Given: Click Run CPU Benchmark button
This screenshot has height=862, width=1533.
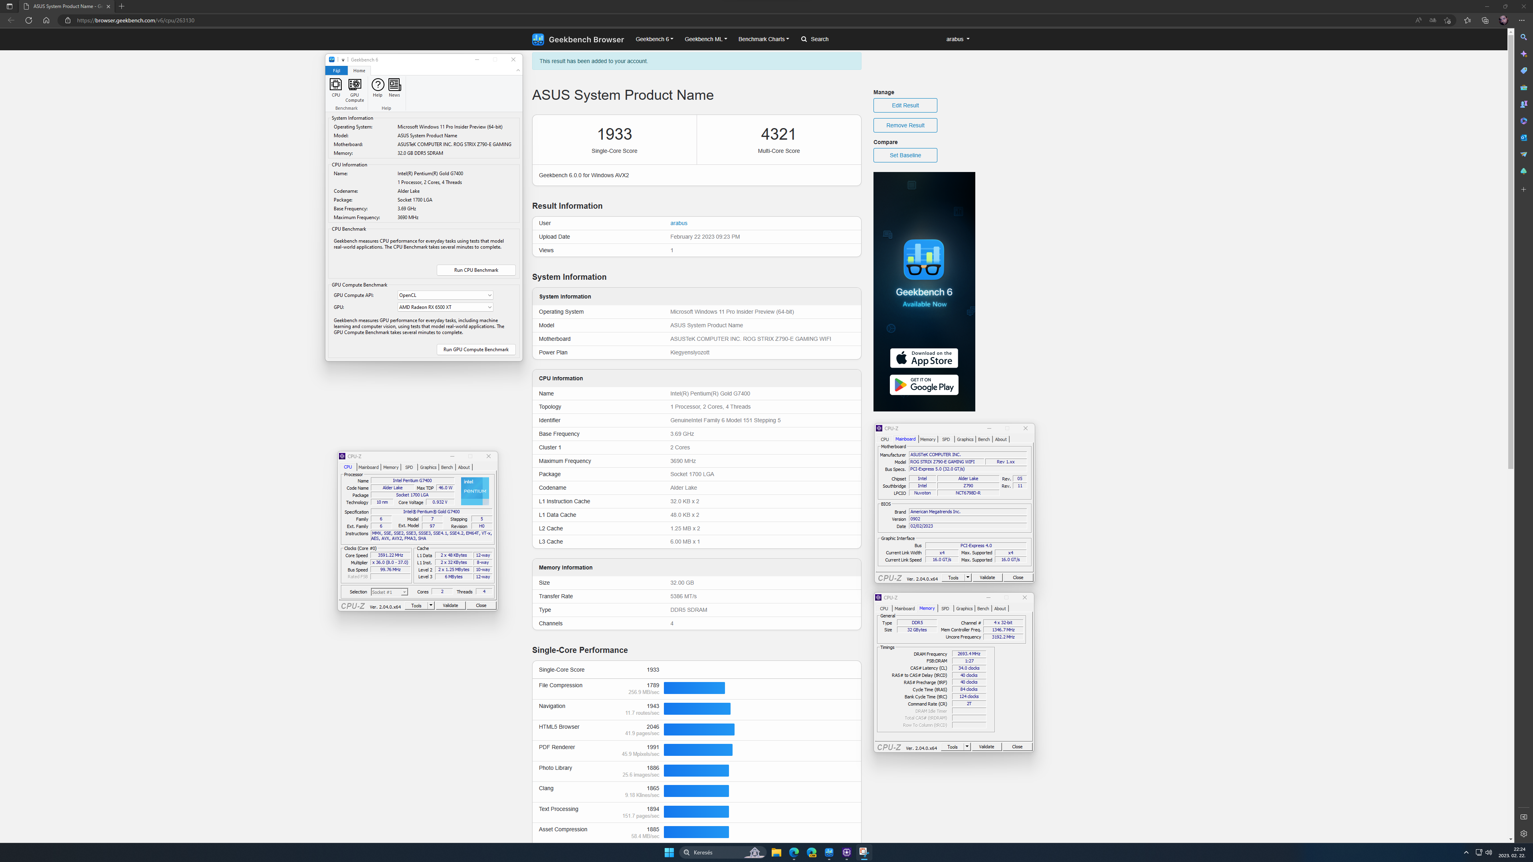Looking at the screenshot, I should point(476,270).
